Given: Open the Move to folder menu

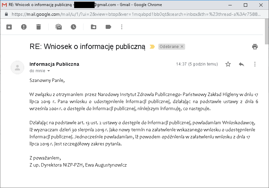Looking at the screenshot, I should click(x=94, y=27).
